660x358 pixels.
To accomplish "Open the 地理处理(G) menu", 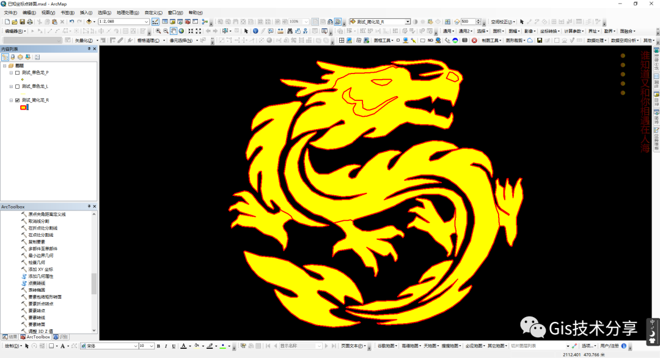I will click(x=129, y=12).
